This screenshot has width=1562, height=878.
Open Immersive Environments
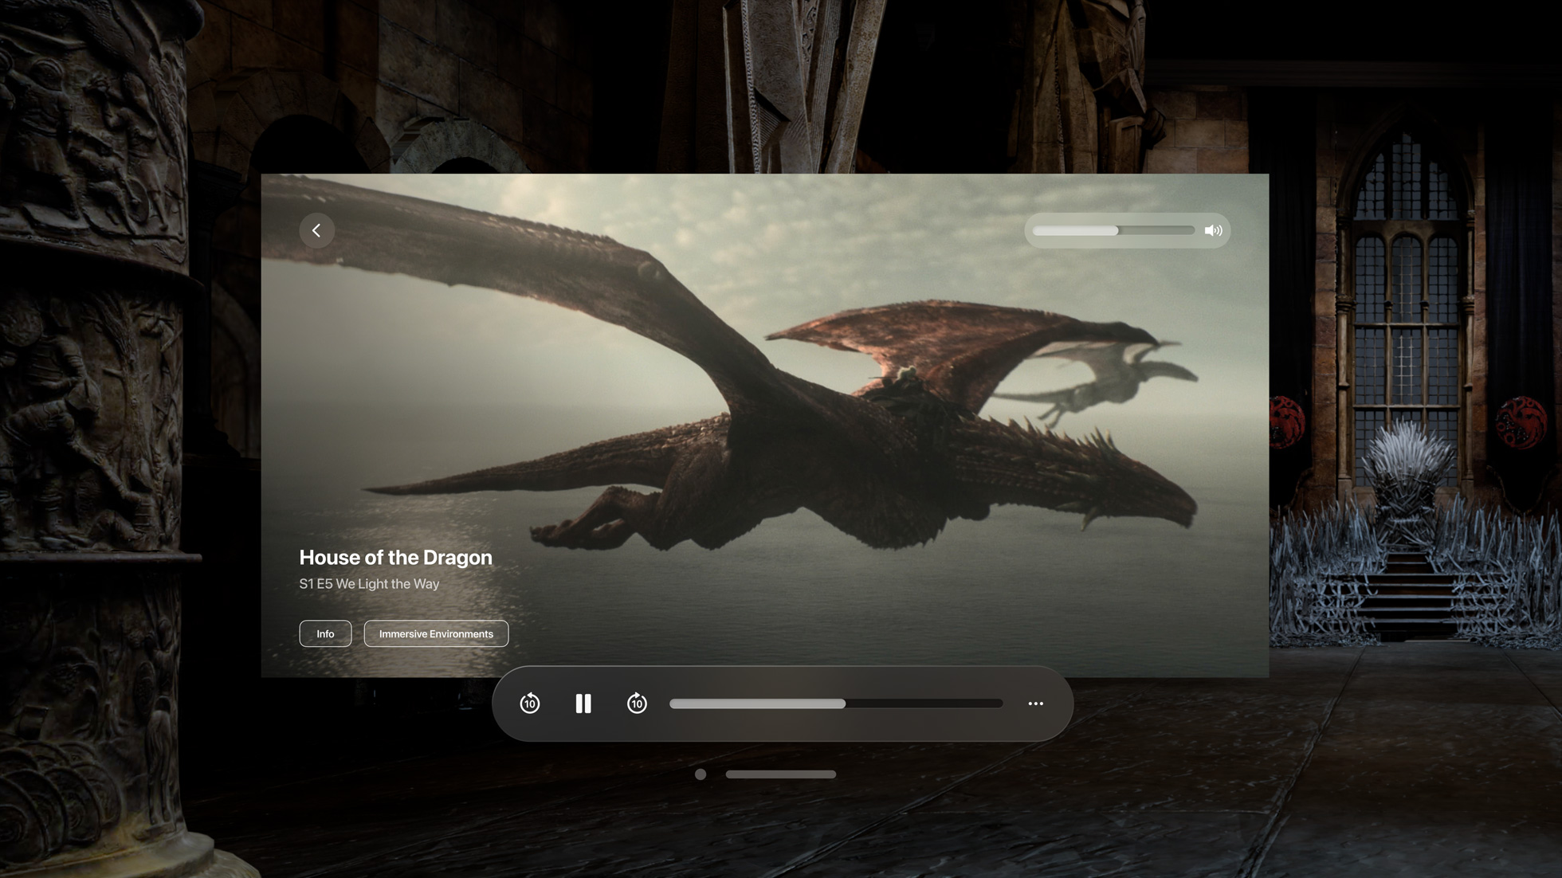436,634
